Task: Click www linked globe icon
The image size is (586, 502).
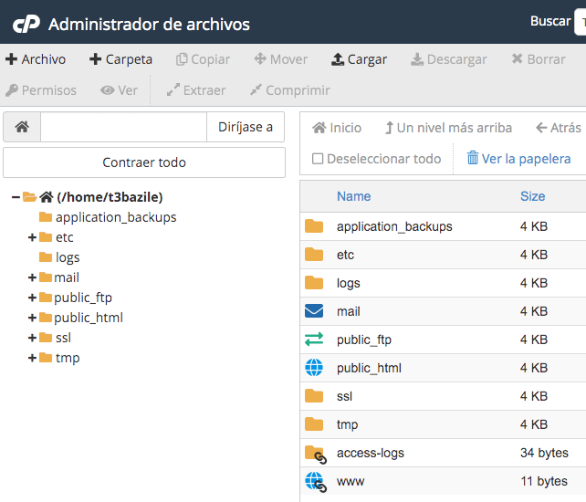Action: coord(316,482)
